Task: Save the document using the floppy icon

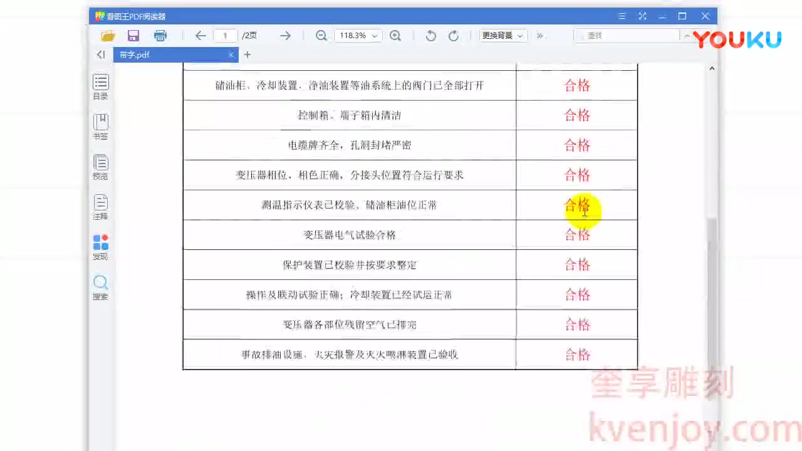Action: pyautogui.click(x=133, y=36)
